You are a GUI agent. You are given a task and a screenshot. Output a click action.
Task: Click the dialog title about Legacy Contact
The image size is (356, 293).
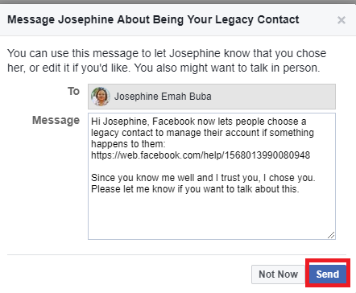pyautogui.click(x=153, y=19)
